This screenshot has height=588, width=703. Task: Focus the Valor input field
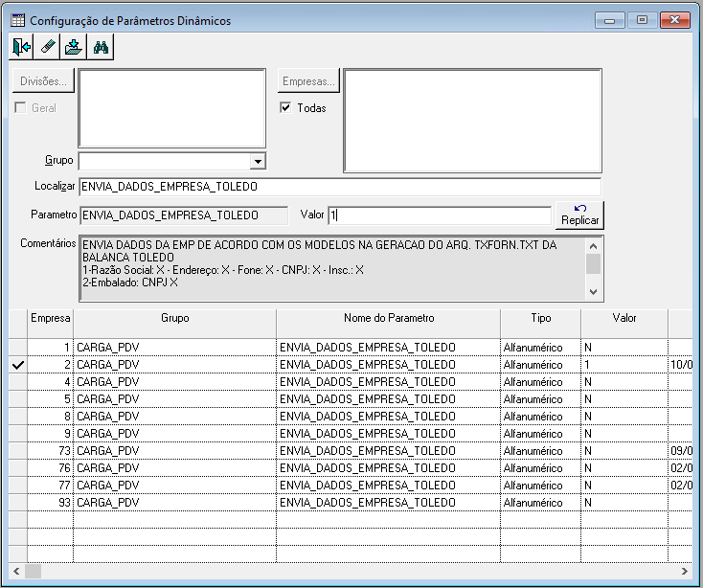[440, 215]
